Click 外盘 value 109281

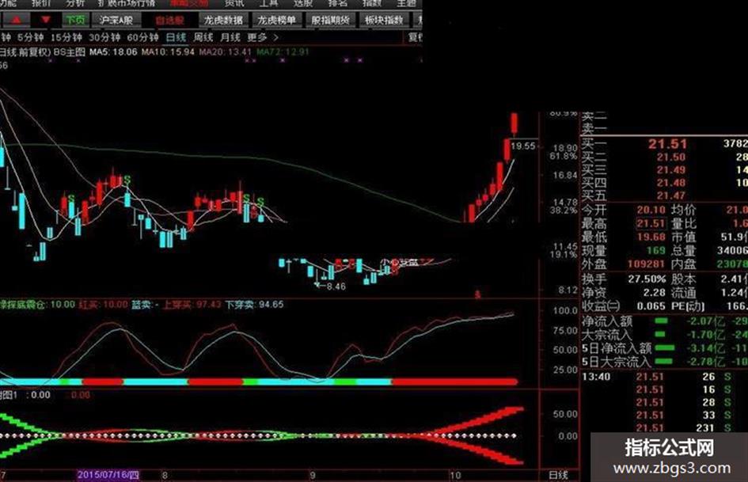click(x=646, y=264)
